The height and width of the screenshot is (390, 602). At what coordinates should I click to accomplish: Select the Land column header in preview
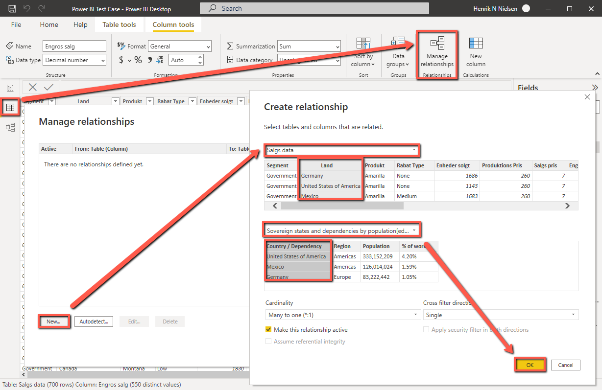tap(331, 165)
